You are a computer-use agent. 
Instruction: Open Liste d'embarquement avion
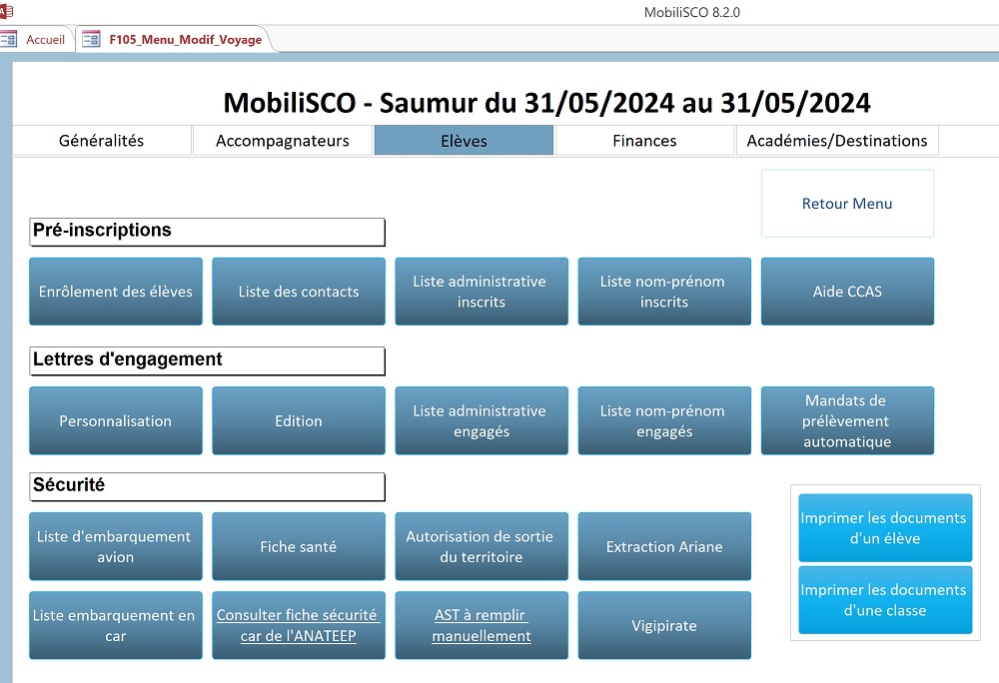pyautogui.click(x=116, y=547)
